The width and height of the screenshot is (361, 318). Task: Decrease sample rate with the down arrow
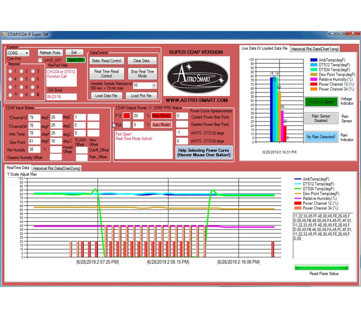[x=154, y=87]
